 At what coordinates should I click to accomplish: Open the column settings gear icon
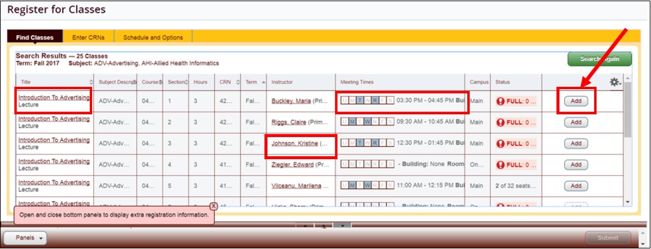tap(613, 82)
